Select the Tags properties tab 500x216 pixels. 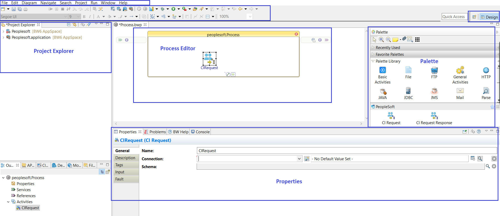pos(126,165)
